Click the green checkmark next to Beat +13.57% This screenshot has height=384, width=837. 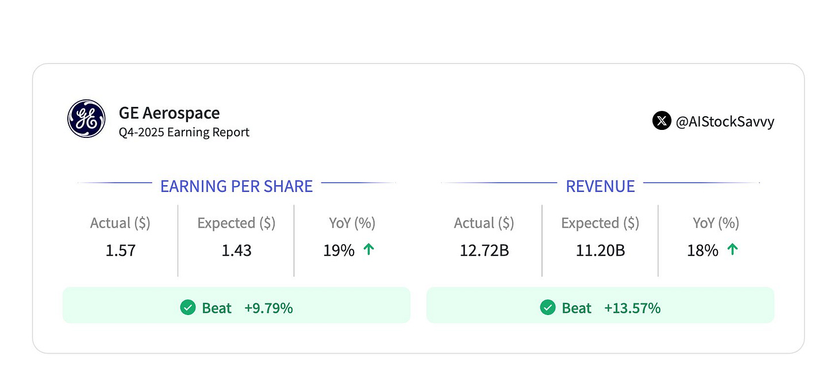tap(548, 308)
